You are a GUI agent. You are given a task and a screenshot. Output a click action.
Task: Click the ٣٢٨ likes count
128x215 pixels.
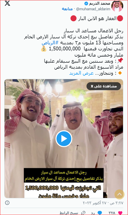pos(112,213)
